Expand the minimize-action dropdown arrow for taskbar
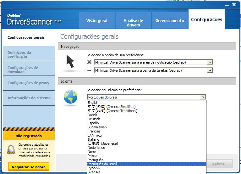 (x=210, y=70)
